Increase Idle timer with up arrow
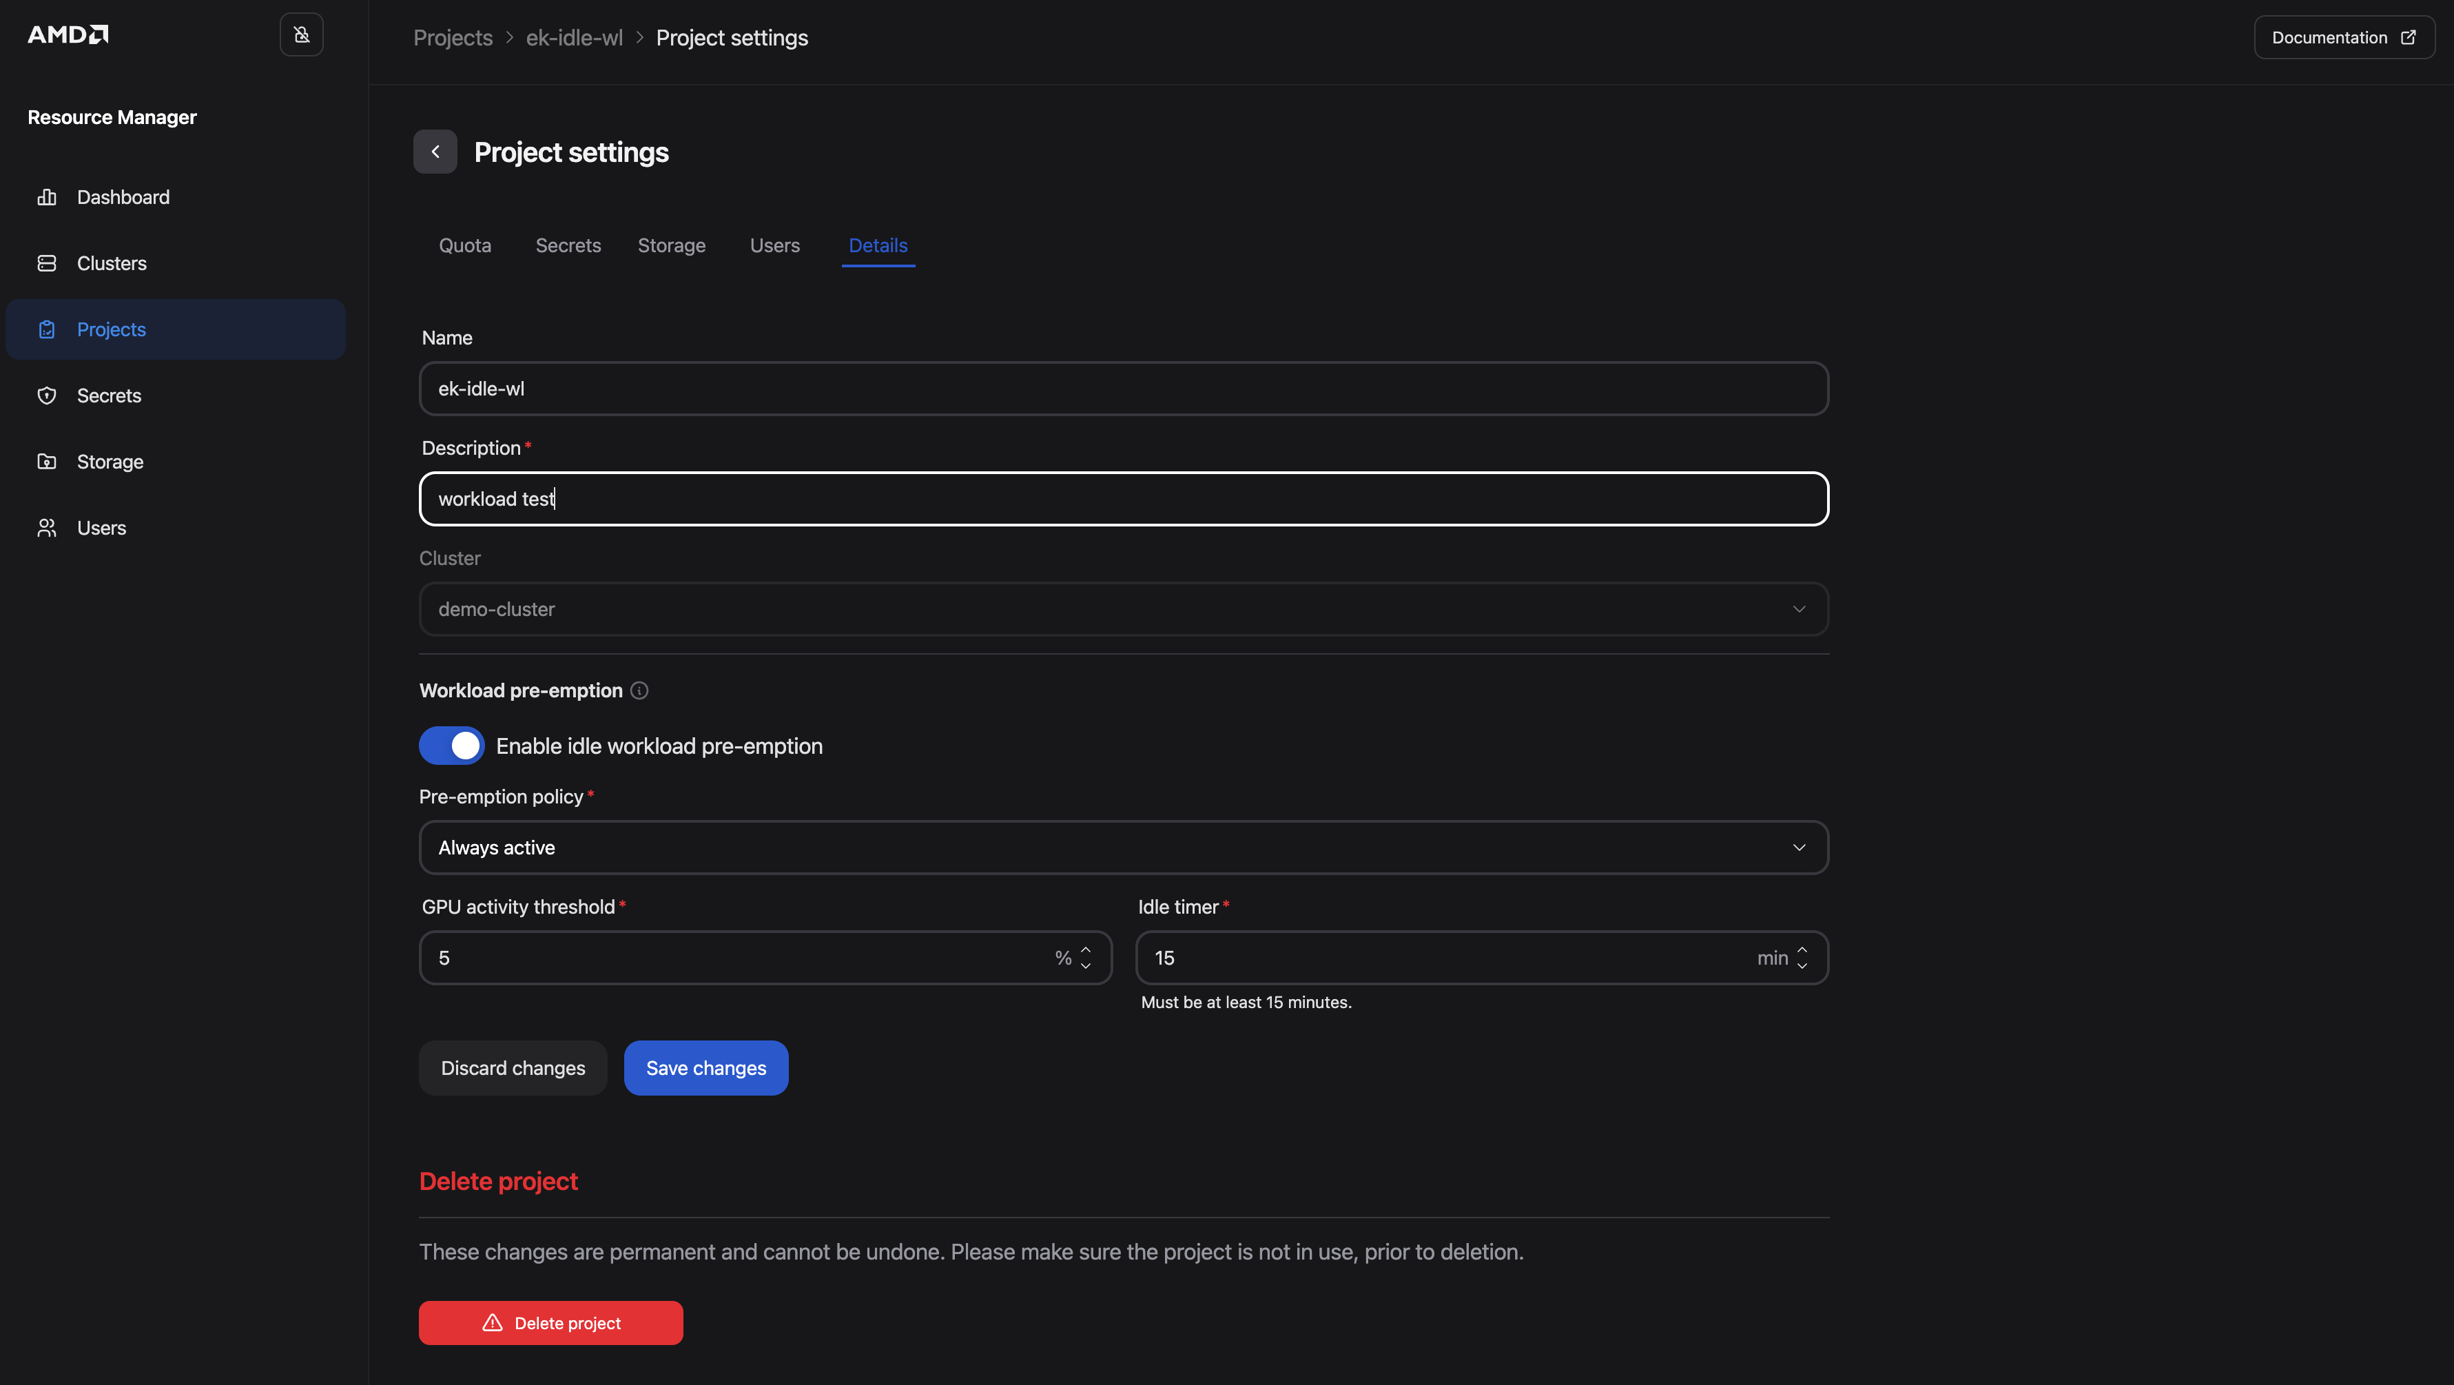 pyautogui.click(x=1802, y=951)
